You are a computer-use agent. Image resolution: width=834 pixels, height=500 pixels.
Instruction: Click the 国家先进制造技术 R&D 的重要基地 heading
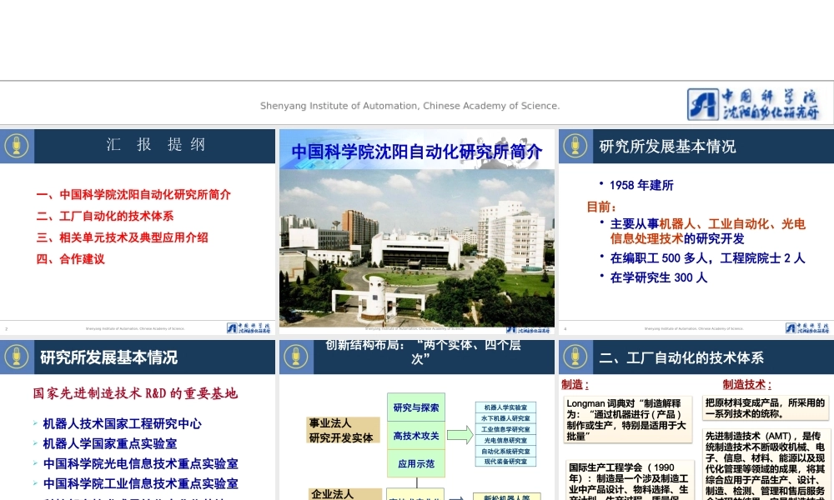(x=135, y=393)
